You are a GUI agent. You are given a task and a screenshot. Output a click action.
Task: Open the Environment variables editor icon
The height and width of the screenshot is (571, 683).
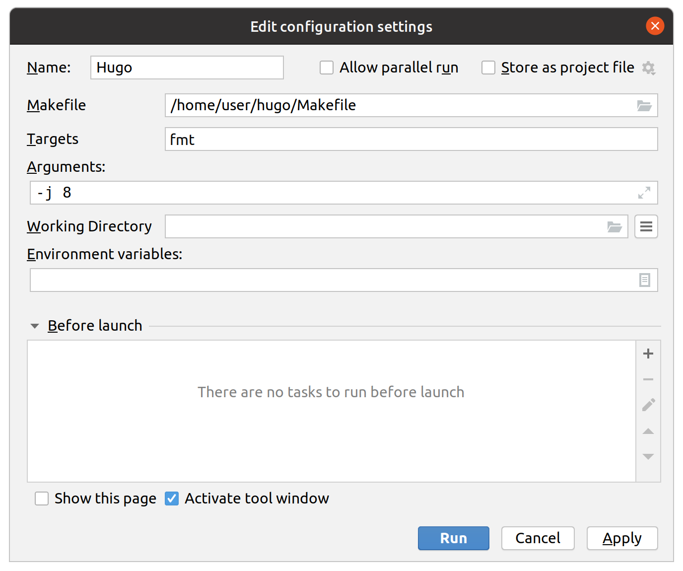point(644,280)
